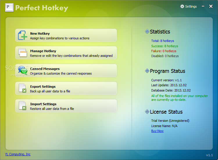Visit the YL Computing, Inc link

(x=18, y=154)
